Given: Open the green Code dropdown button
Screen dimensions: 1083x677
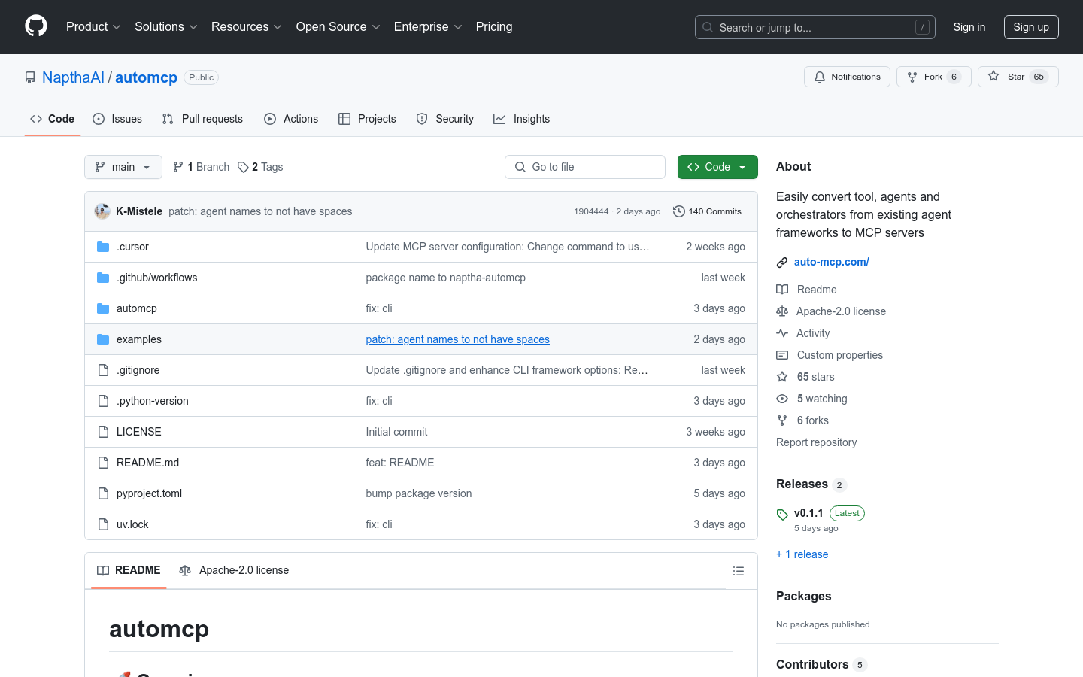Looking at the screenshot, I should click(717, 167).
